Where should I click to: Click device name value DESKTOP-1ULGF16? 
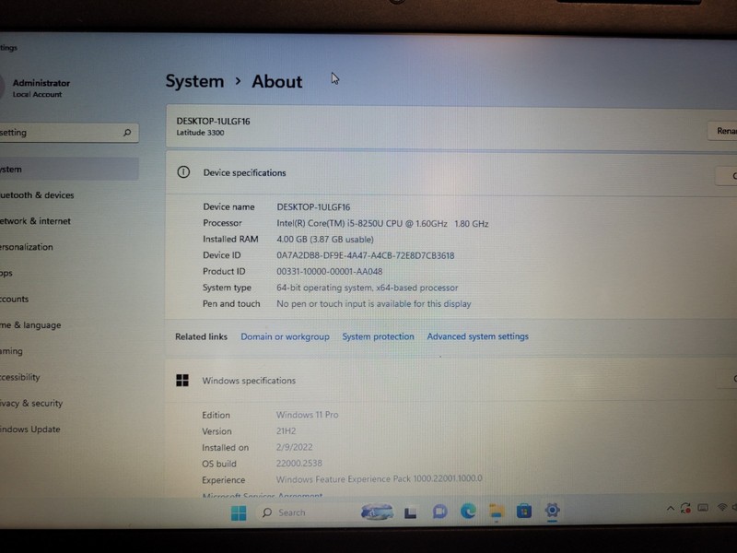click(x=313, y=207)
